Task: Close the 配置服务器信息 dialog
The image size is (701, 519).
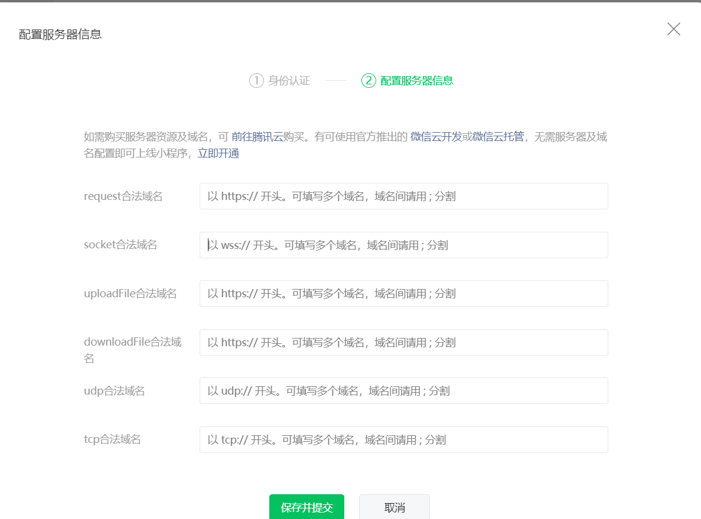Action: [x=673, y=29]
